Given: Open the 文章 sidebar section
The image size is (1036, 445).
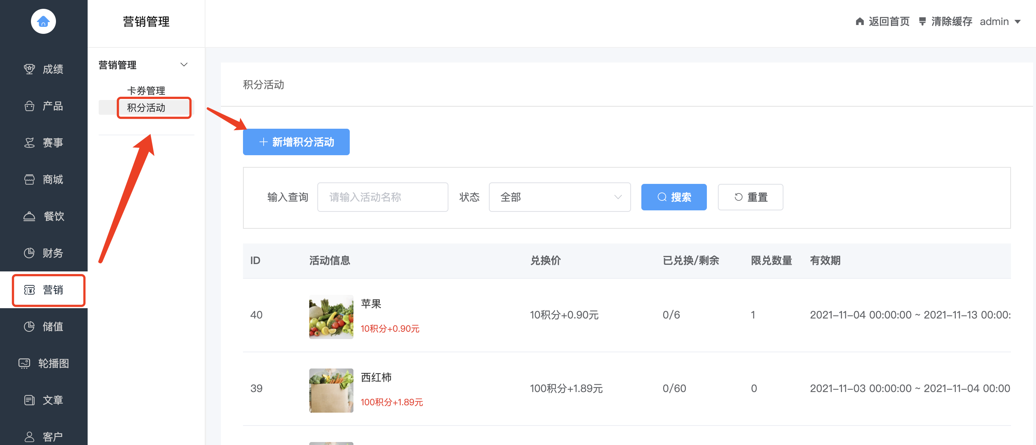Looking at the screenshot, I should click(43, 400).
